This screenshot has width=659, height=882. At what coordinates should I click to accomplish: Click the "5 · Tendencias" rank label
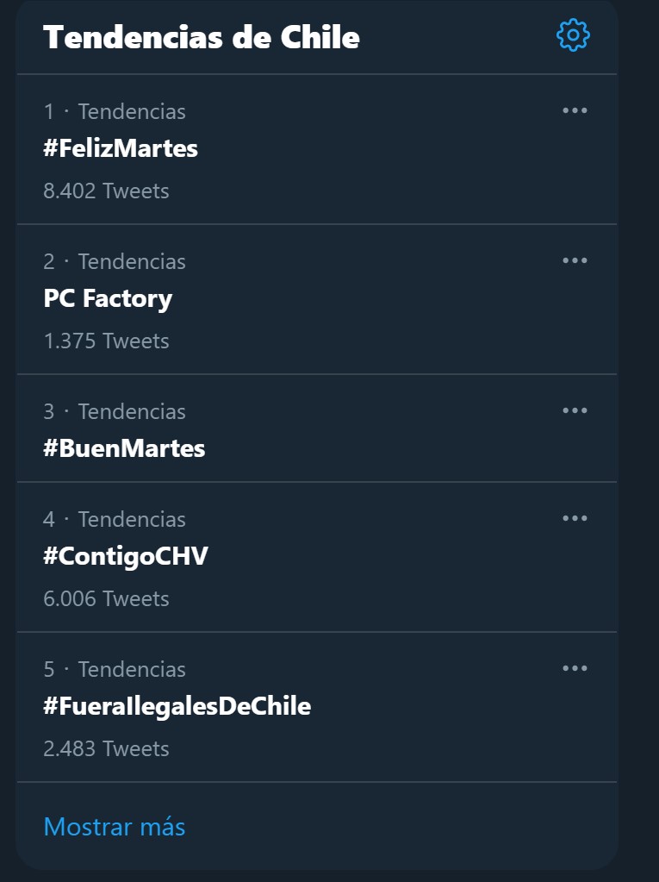115,669
